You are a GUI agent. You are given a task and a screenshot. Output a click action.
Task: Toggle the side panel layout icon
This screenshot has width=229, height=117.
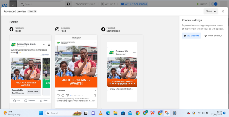pyautogui.click(x=68, y=4)
